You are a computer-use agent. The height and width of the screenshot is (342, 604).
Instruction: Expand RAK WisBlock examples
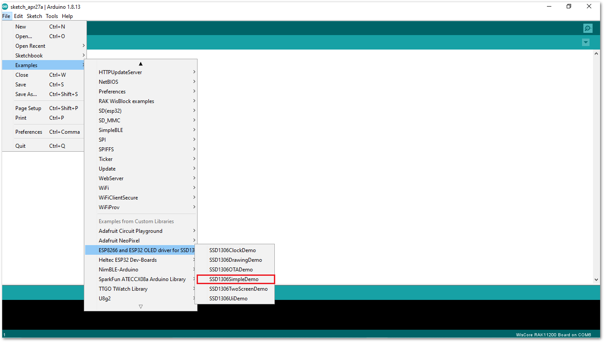click(140, 101)
